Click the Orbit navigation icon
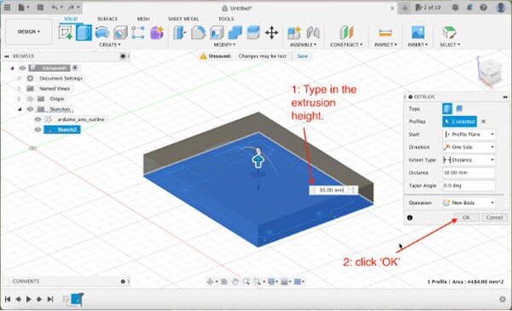The height and width of the screenshot is (311, 512). (210, 282)
